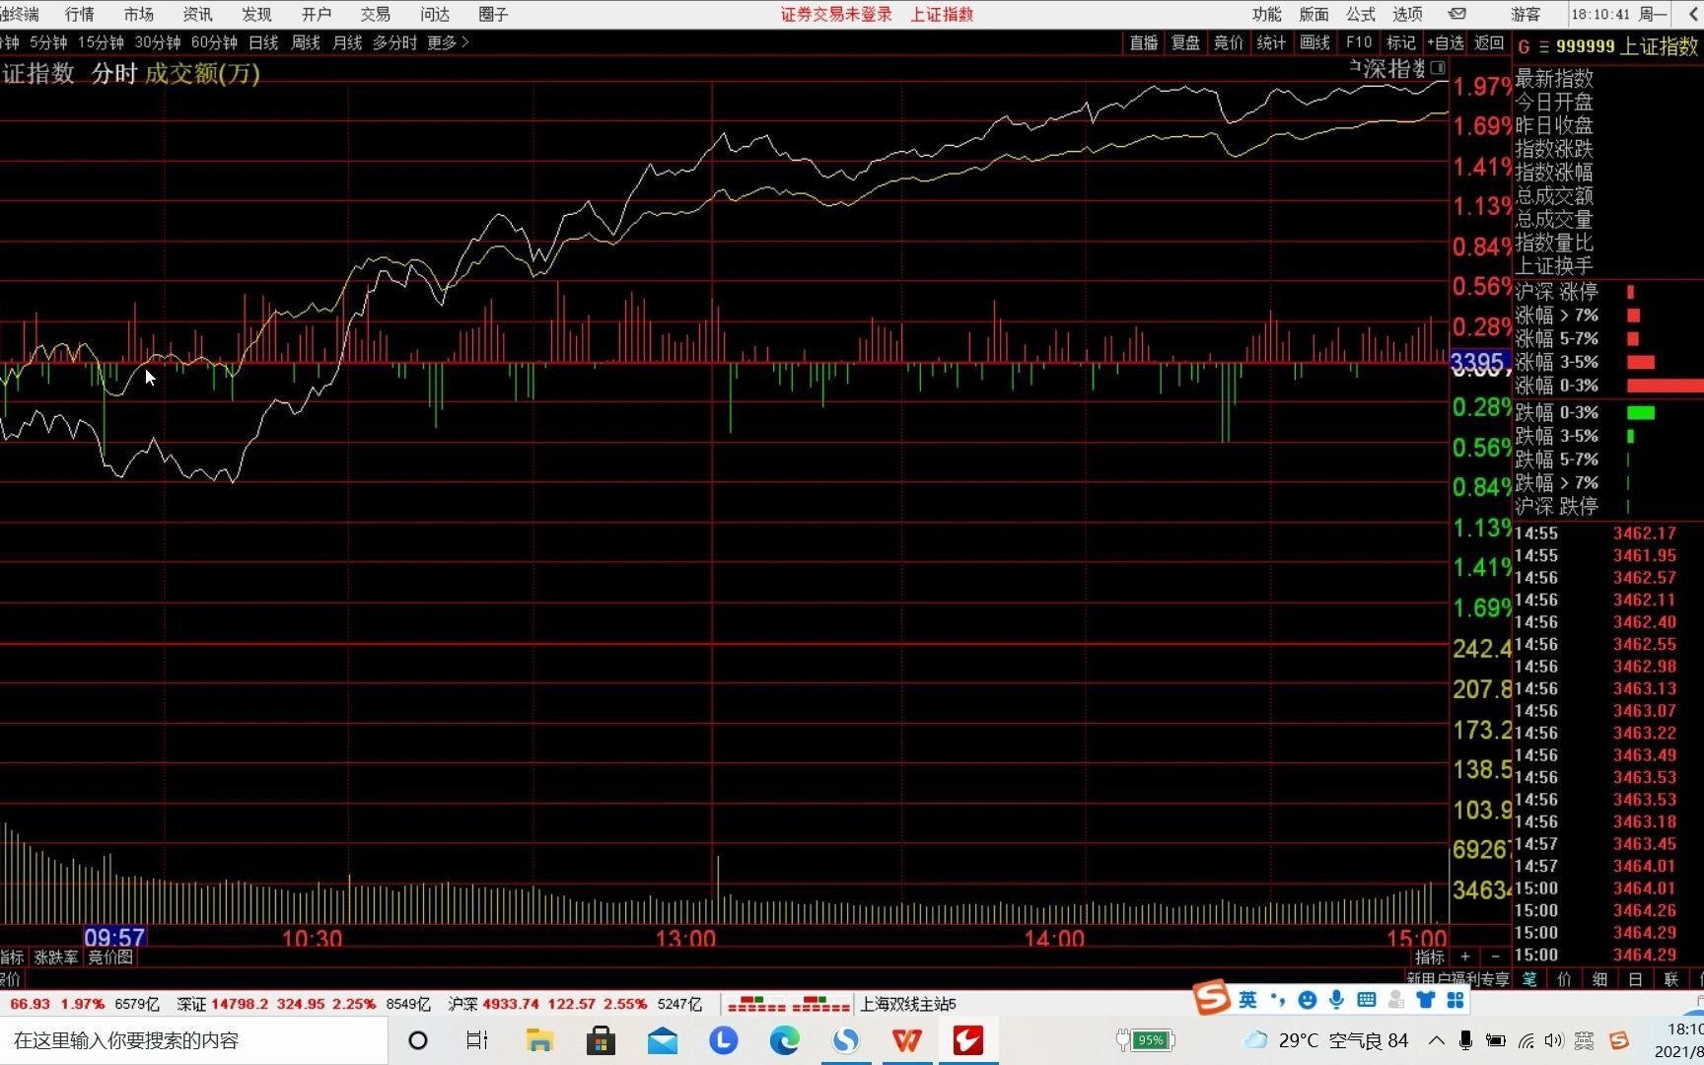Select the 笔 tab in the tick panel

coord(1529,978)
